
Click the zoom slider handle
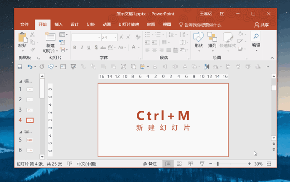(x=218, y=163)
